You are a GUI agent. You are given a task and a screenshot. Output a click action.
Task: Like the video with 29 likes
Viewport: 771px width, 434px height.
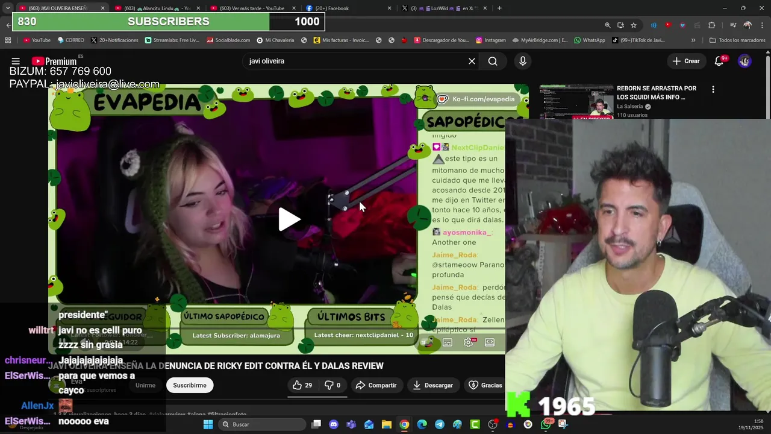pyautogui.click(x=302, y=385)
